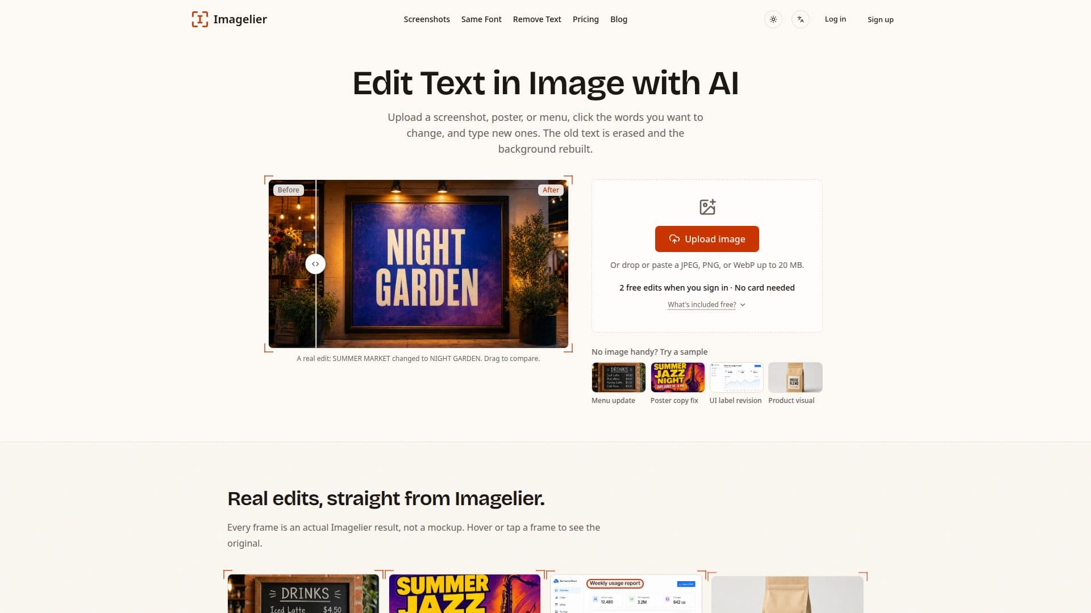Click Log in
Screen dimensions: 1091x613
835,19
